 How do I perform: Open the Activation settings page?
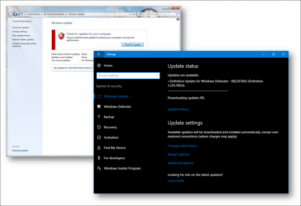click(x=111, y=137)
